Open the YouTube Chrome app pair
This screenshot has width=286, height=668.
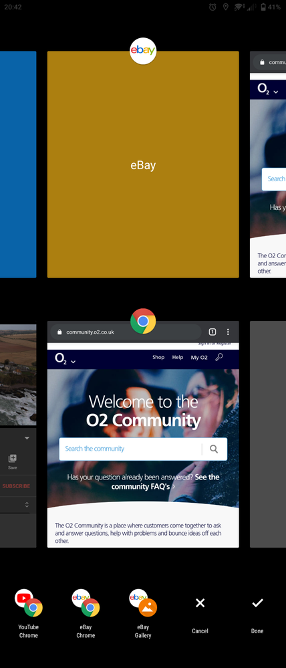(29, 613)
